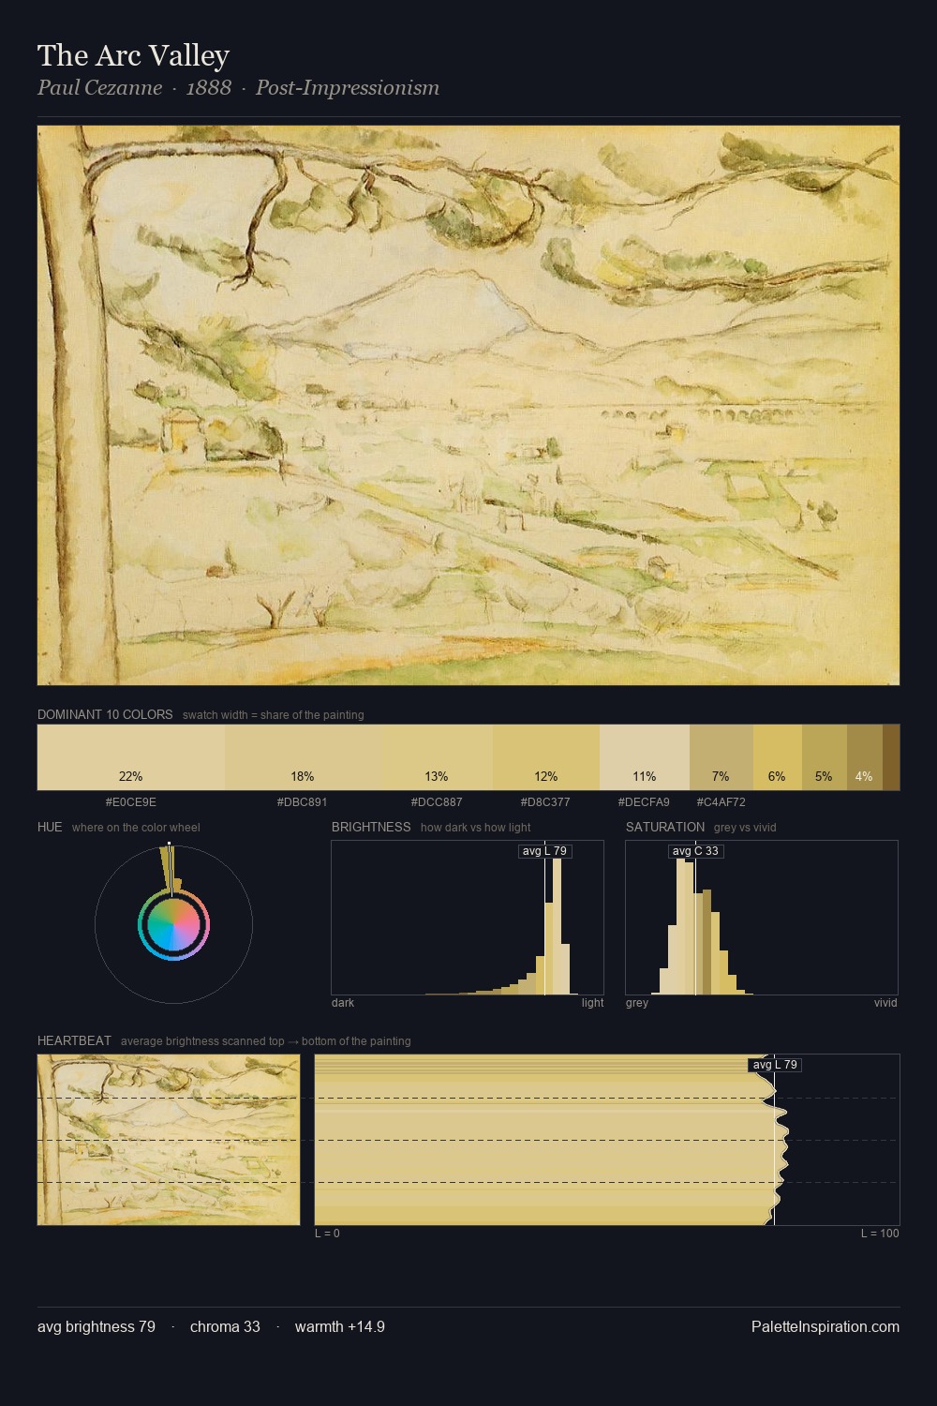Click the 'grey' axis label

click(x=637, y=1003)
